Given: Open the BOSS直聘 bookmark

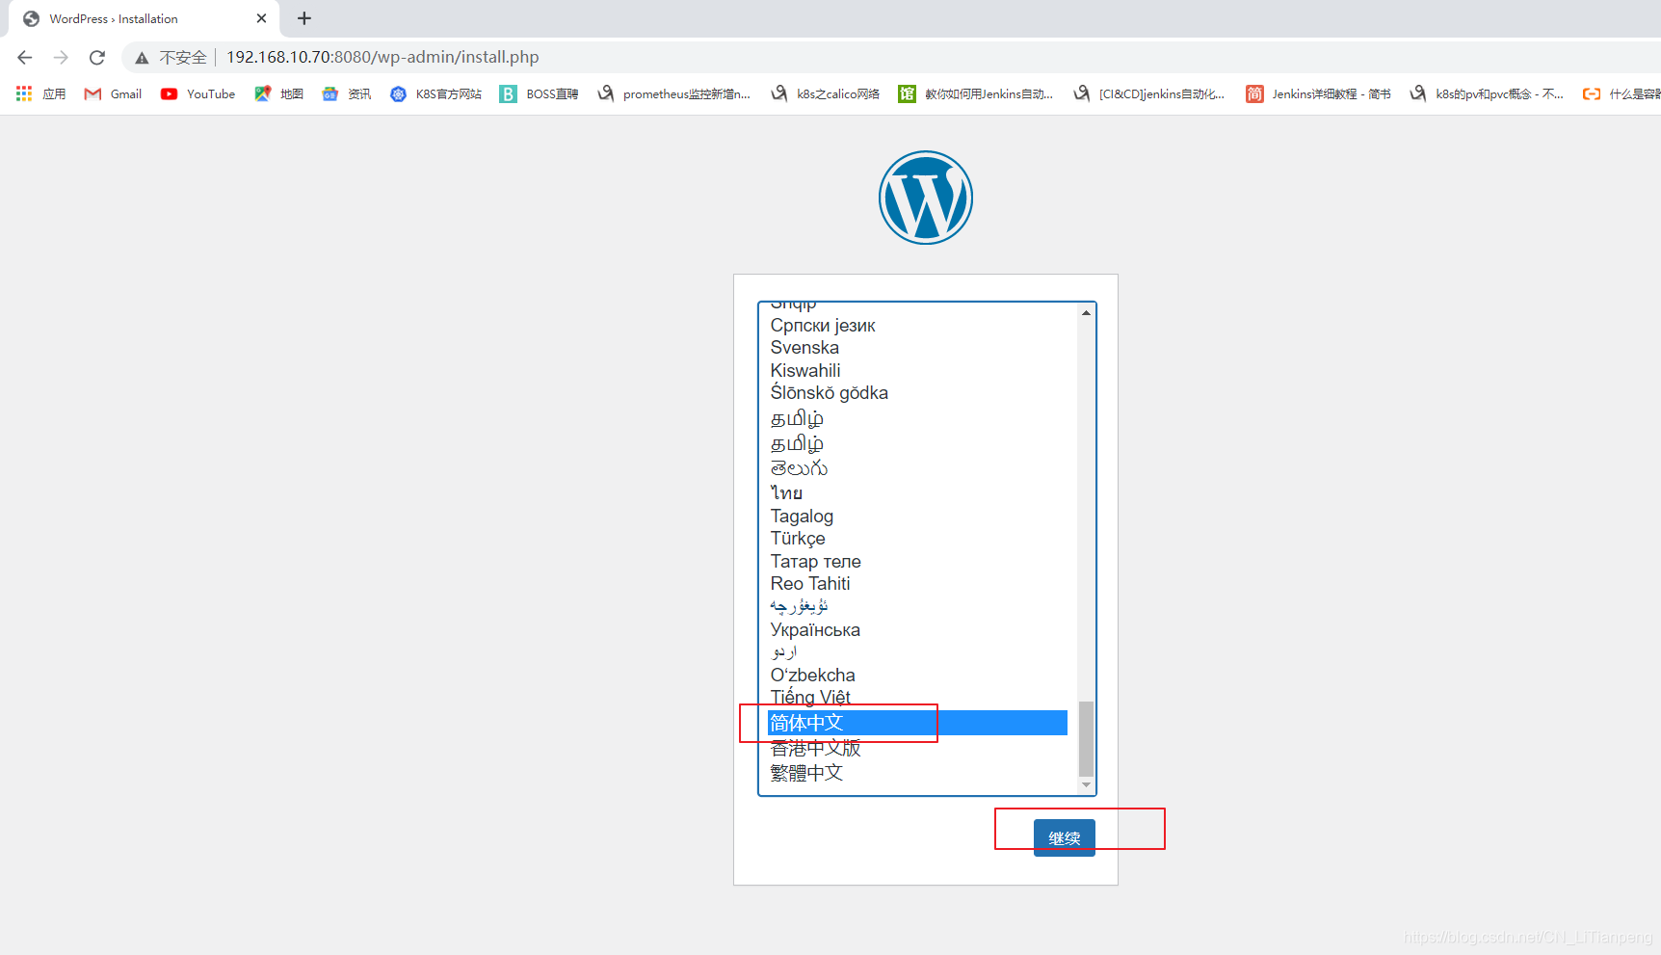Looking at the screenshot, I should pos(540,93).
